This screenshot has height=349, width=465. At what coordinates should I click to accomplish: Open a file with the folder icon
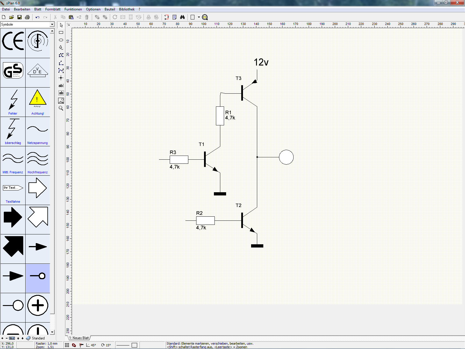12,17
